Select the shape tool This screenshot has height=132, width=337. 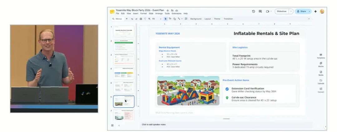[x=174, y=19]
